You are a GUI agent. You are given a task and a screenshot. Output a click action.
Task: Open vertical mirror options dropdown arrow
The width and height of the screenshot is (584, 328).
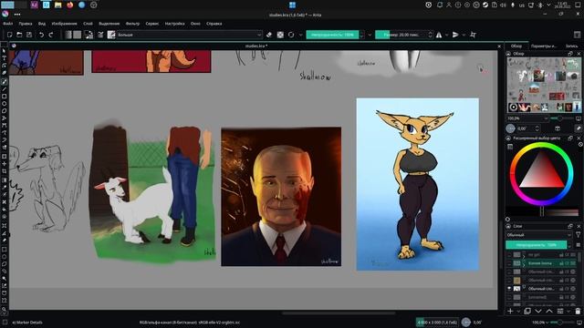(x=464, y=35)
